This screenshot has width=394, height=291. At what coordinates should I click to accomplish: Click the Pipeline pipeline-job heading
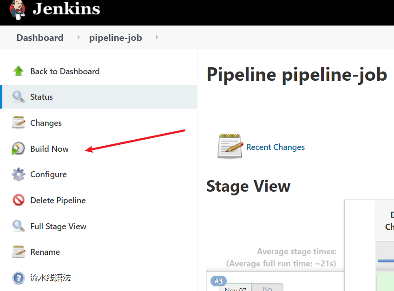[297, 75]
